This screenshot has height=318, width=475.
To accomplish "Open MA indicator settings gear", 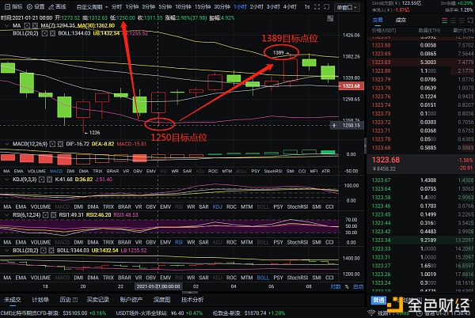I will tap(27, 26).
